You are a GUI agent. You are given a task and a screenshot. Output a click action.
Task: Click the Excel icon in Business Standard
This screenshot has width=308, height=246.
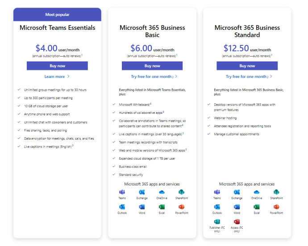point(257,207)
